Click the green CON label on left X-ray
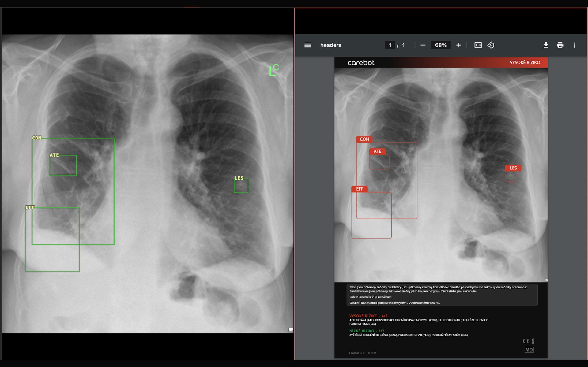Viewport: 588px width, 367px height. 37,138
